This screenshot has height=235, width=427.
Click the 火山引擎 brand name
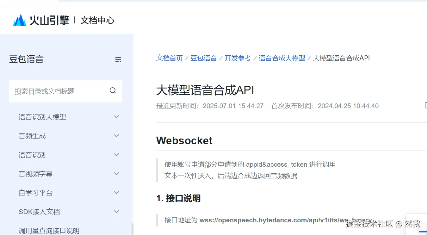point(49,21)
